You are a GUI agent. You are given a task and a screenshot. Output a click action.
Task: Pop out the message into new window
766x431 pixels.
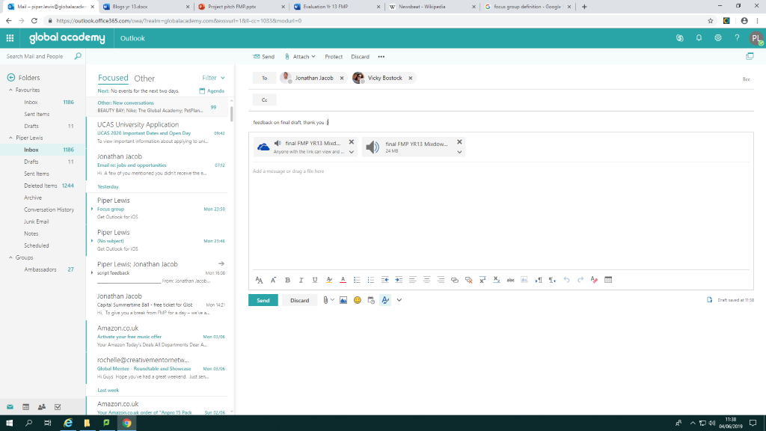[750, 56]
